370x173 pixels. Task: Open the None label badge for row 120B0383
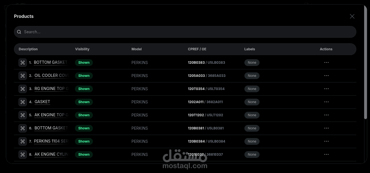click(x=252, y=63)
